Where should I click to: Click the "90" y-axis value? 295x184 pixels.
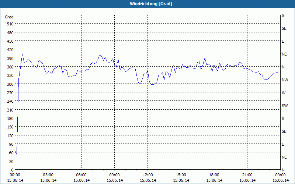[x=11, y=144]
